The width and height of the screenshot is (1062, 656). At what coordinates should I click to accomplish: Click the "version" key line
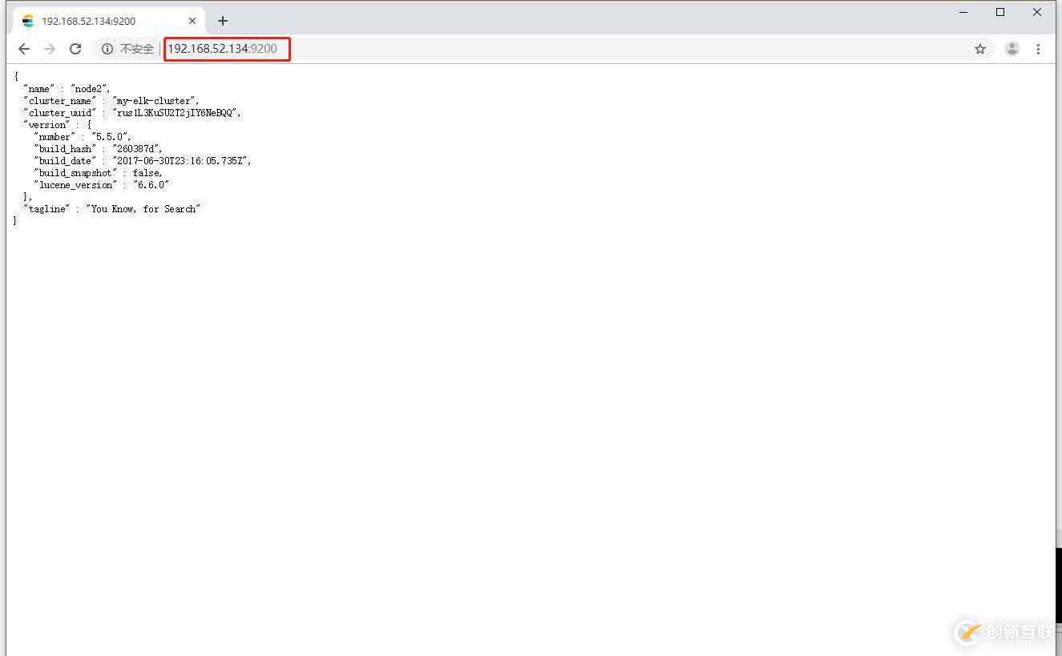coord(58,125)
